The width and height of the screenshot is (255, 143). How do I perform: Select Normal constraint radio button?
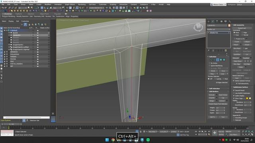(x=242, y=35)
